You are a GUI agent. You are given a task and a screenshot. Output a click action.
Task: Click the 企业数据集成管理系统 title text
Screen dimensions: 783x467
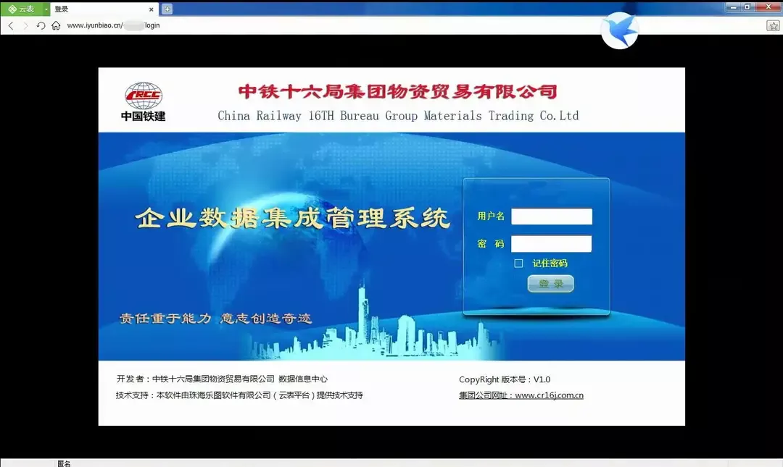(293, 219)
